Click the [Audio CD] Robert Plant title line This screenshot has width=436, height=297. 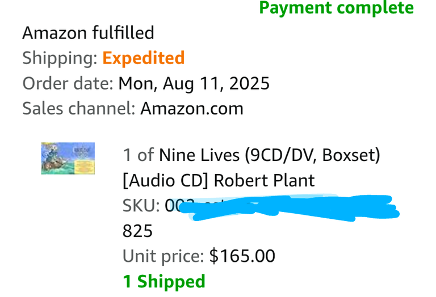pyautogui.click(x=219, y=181)
